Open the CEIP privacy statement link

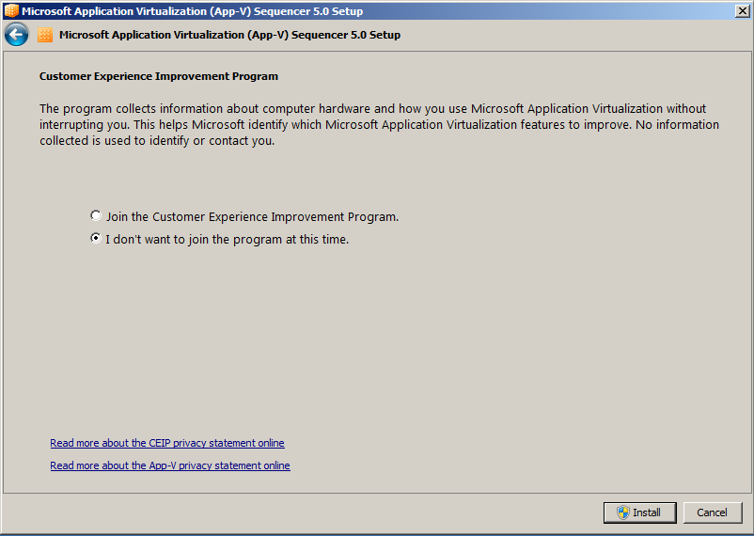pyautogui.click(x=167, y=443)
